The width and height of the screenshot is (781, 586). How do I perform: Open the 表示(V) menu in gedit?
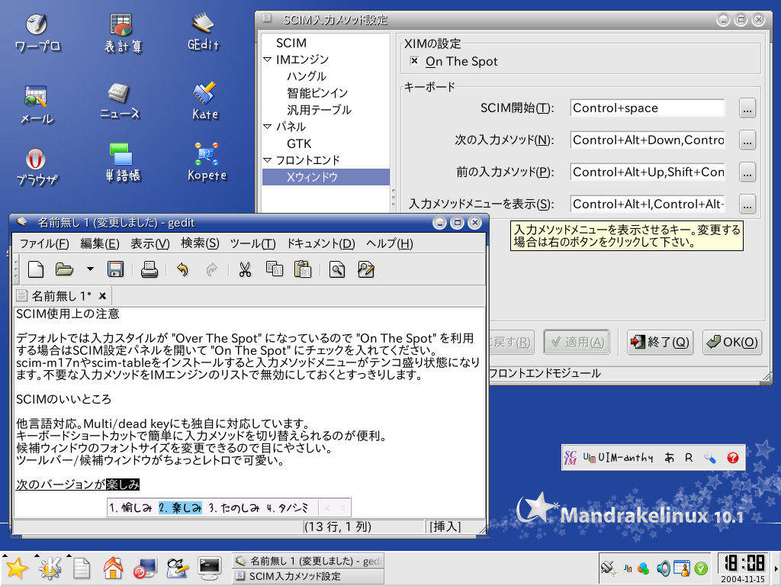click(x=150, y=243)
